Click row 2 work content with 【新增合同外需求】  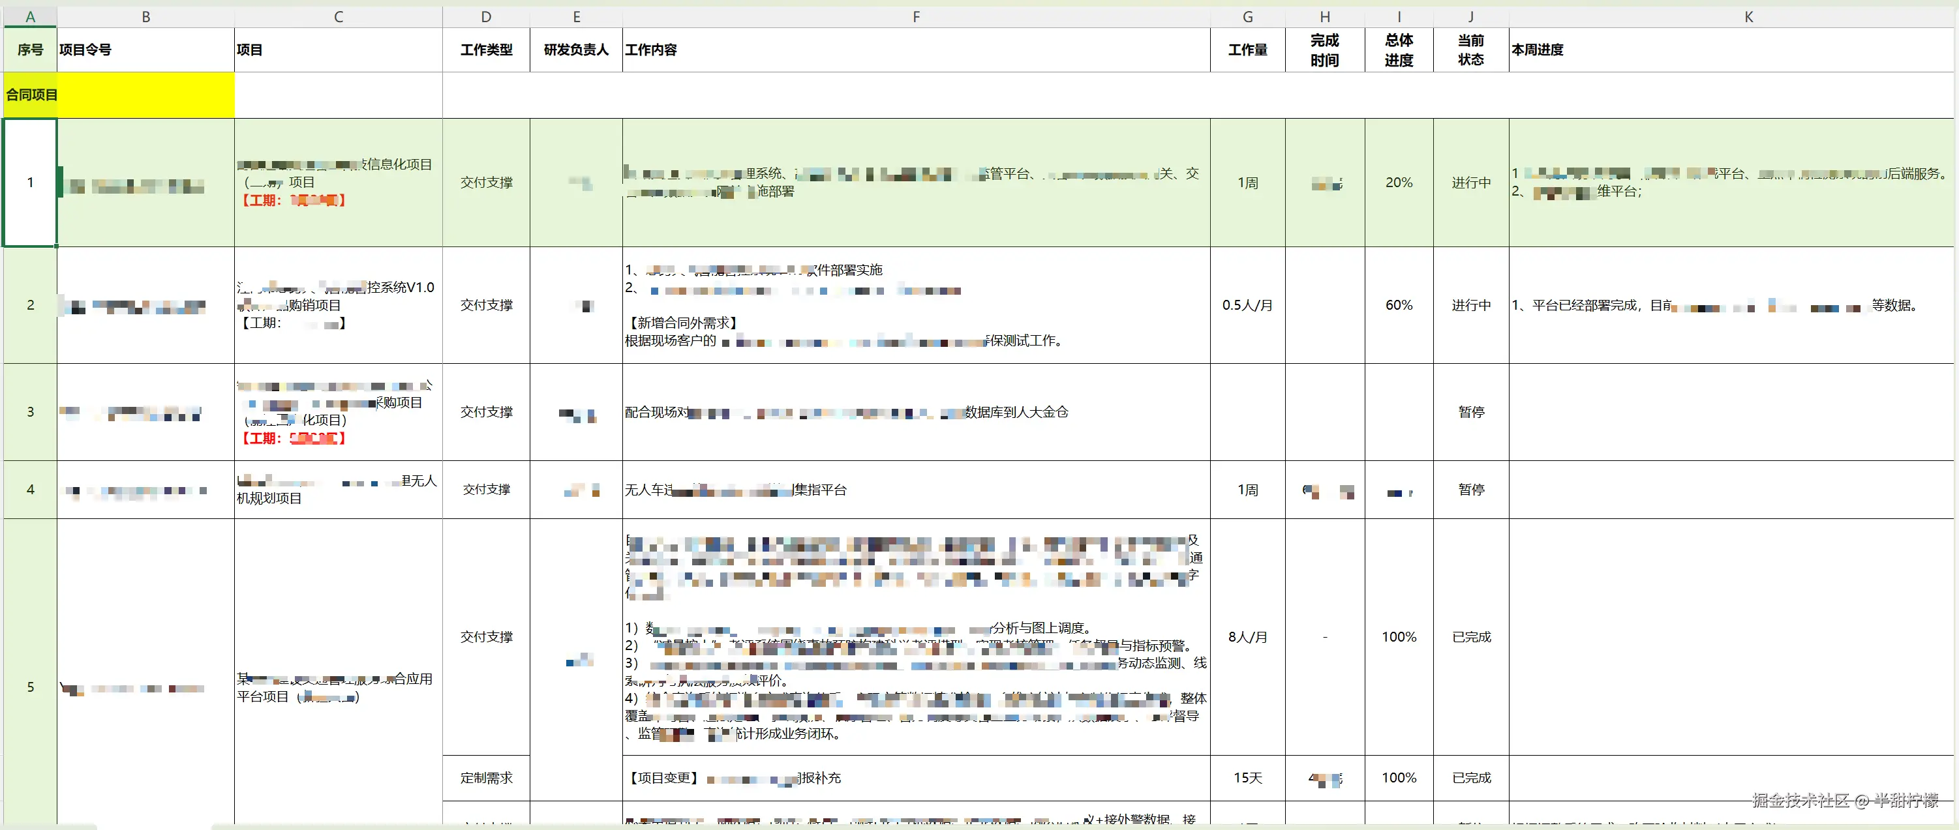pyautogui.click(x=917, y=304)
